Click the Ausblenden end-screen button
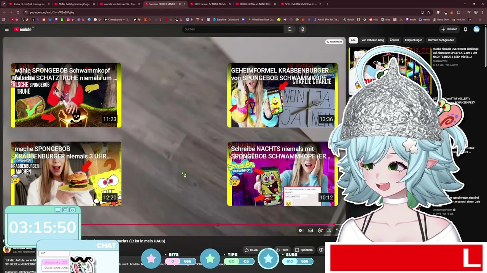 point(334,42)
